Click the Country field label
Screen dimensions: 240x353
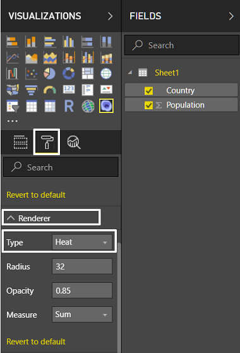[181, 90]
